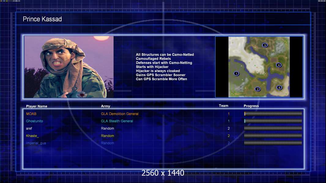
Task: Click aref's loading progress bar
Action: 273,128
